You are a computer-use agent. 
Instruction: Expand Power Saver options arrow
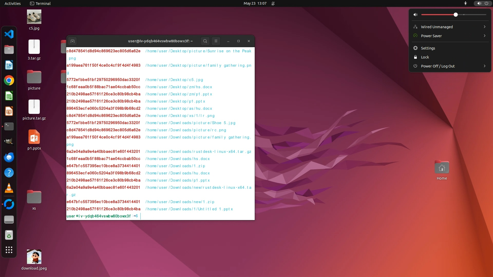click(x=484, y=36)
